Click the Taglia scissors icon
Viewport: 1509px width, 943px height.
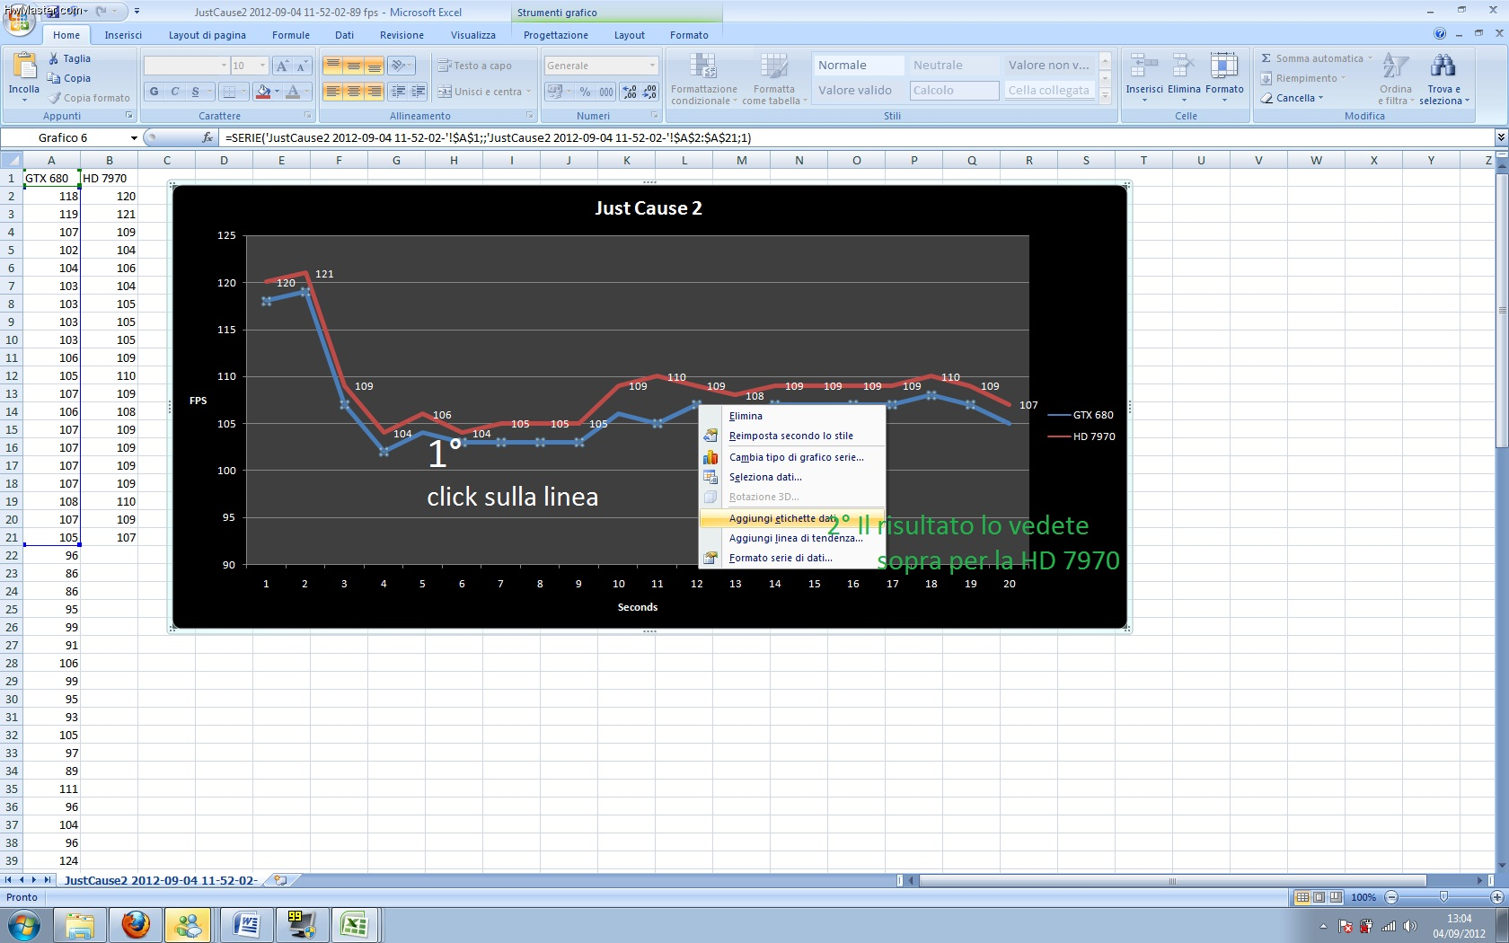click(x=54, y=58)
